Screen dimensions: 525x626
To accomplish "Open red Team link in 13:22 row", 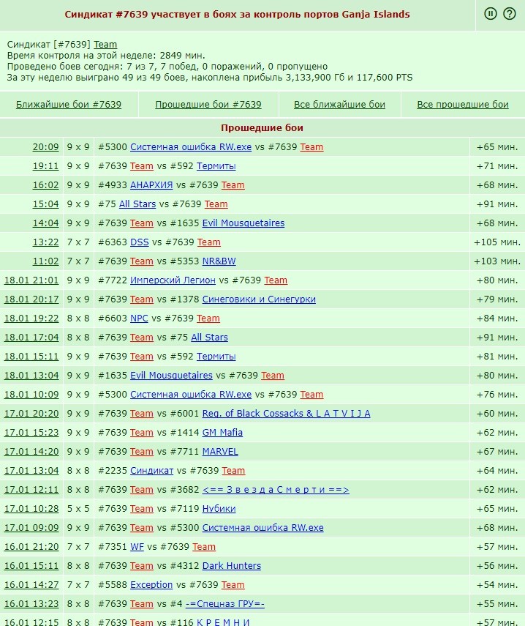I will [209, 242].
